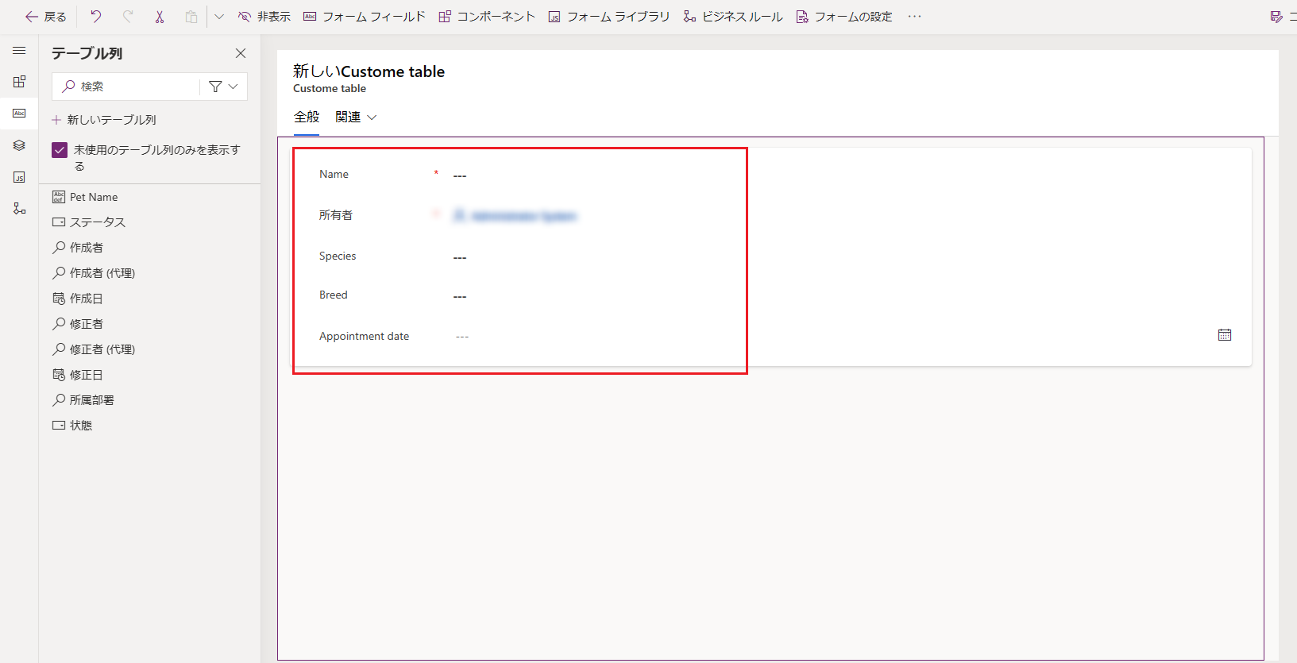Open form libraries JS sidebar icon
The width and height of the screenshot is (1297, 663).
(x=19, y=177)
